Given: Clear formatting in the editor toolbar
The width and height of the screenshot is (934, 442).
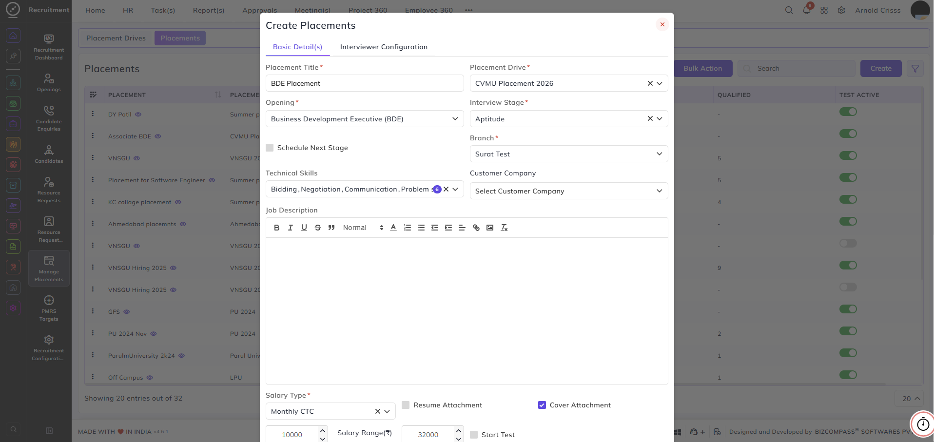Looking at the screenshot, I should tap(504, 228).
